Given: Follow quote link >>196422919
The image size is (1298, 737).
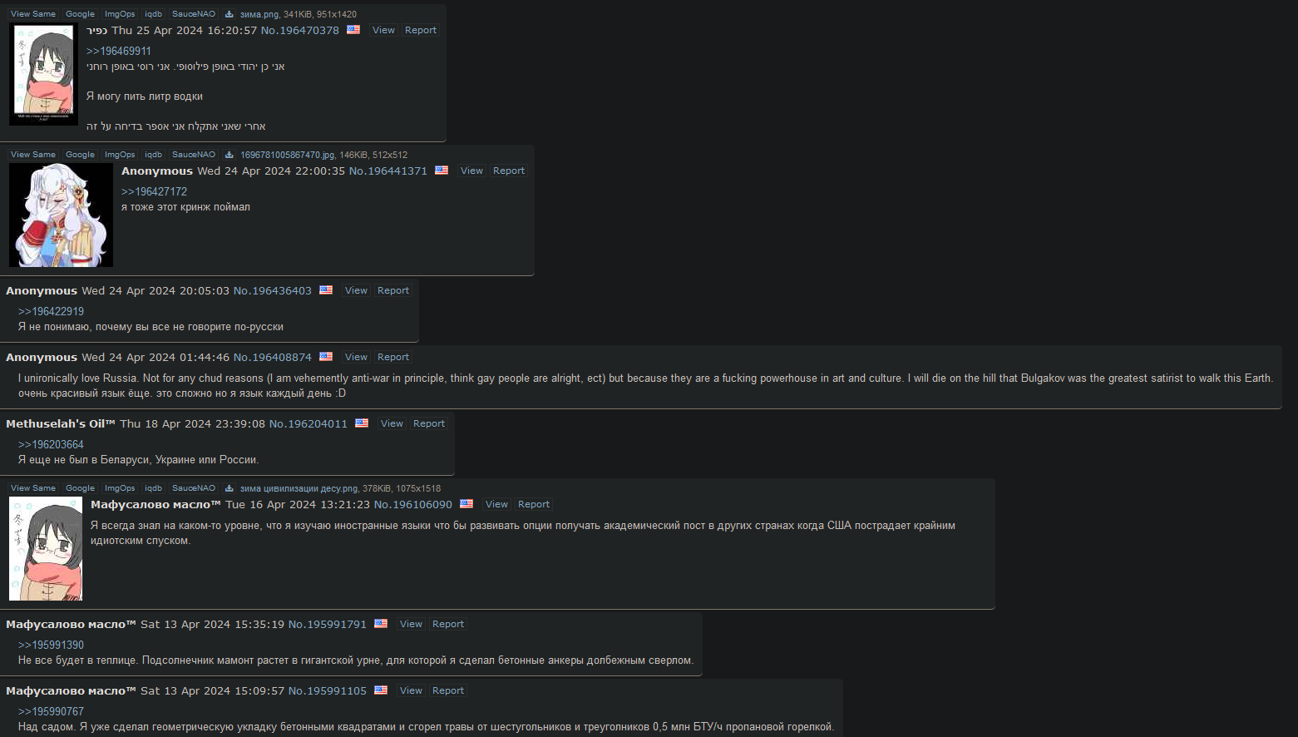Looking at the screenshot, I should 51,311.
